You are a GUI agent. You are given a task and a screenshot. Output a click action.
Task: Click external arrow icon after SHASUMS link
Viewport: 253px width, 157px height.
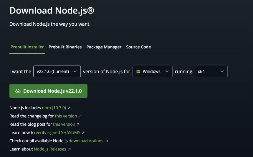(x=83, y=133)
